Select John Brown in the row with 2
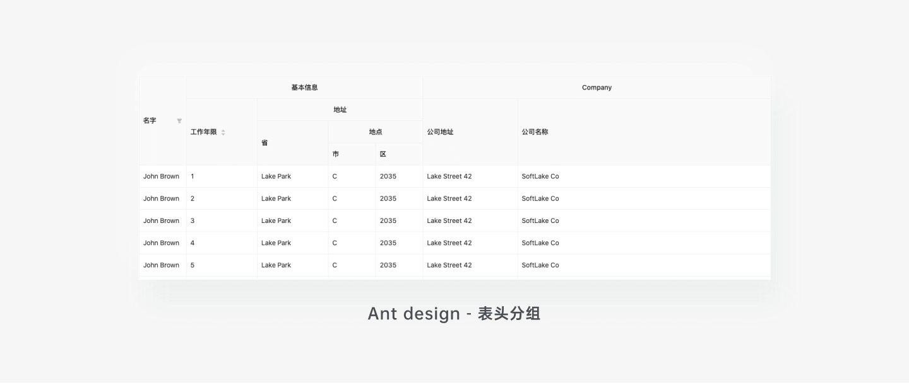 [x=161, y=198]
